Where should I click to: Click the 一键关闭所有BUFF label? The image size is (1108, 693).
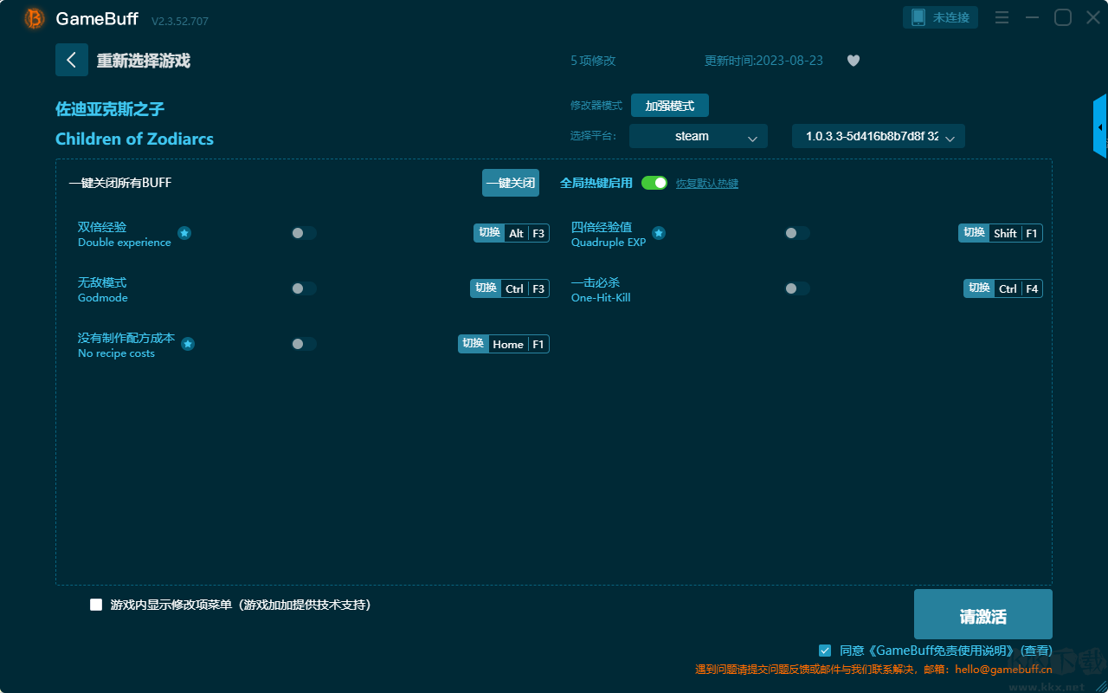click(x=120, y=183)
